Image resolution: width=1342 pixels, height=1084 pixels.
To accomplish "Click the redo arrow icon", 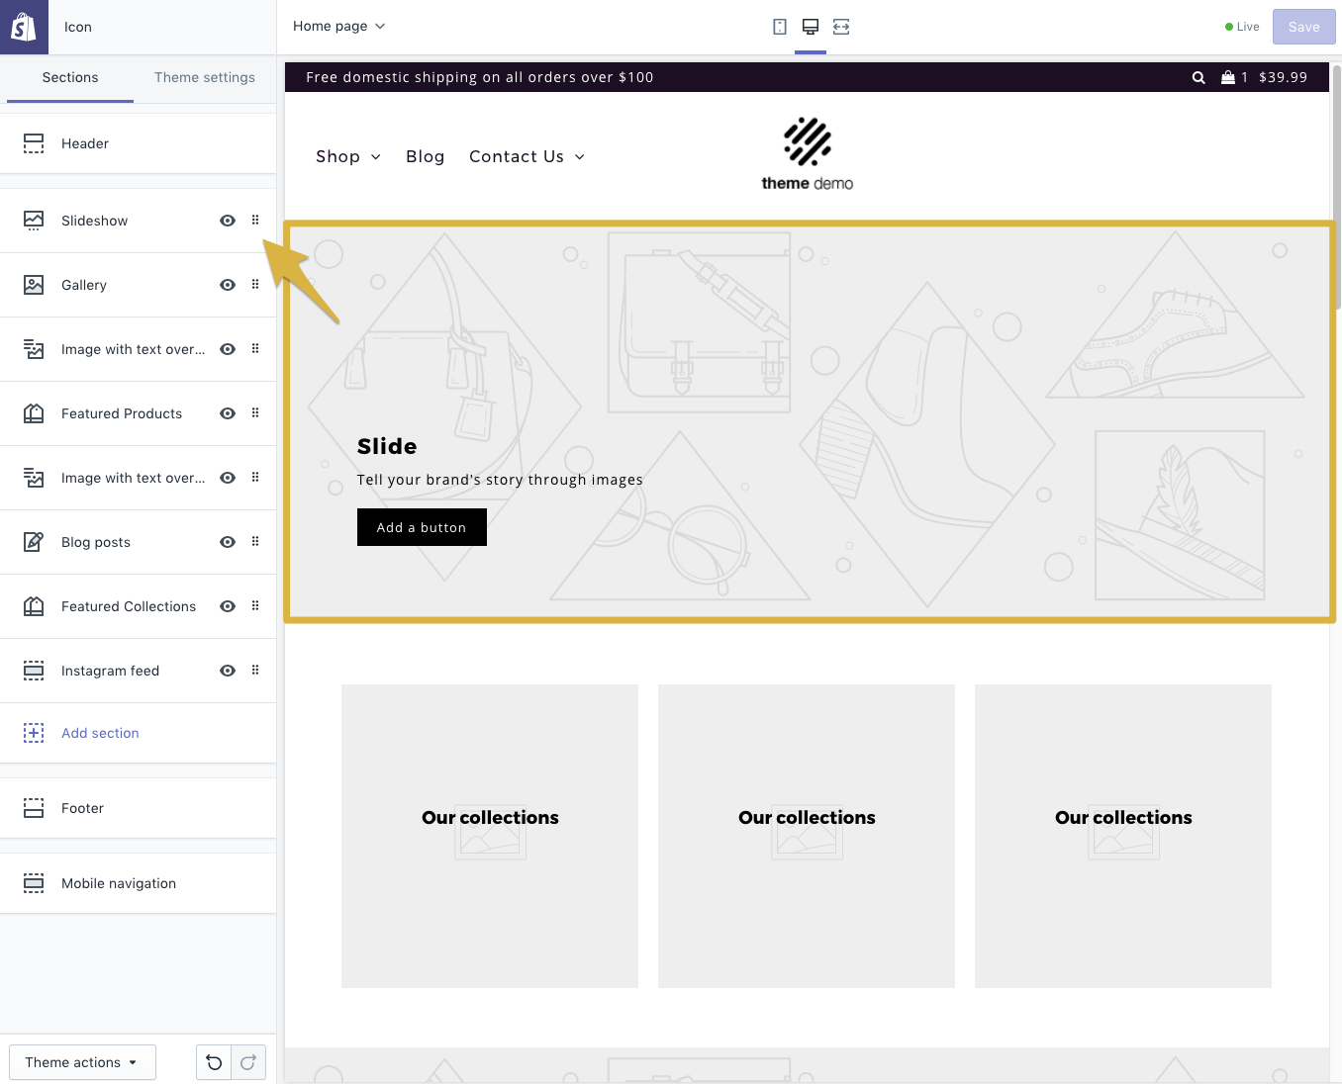I will (248, 1062).
